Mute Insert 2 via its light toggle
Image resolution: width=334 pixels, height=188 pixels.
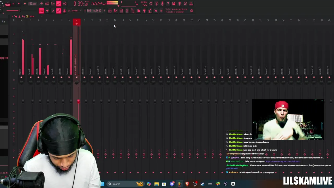pos(38,77)
